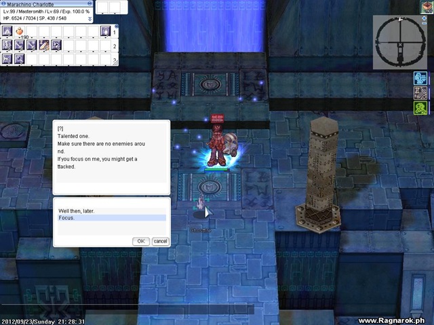Grab the hotkey bar resize handle
The height and width of the screenshot is (325, 434).
tap(115, 63)
